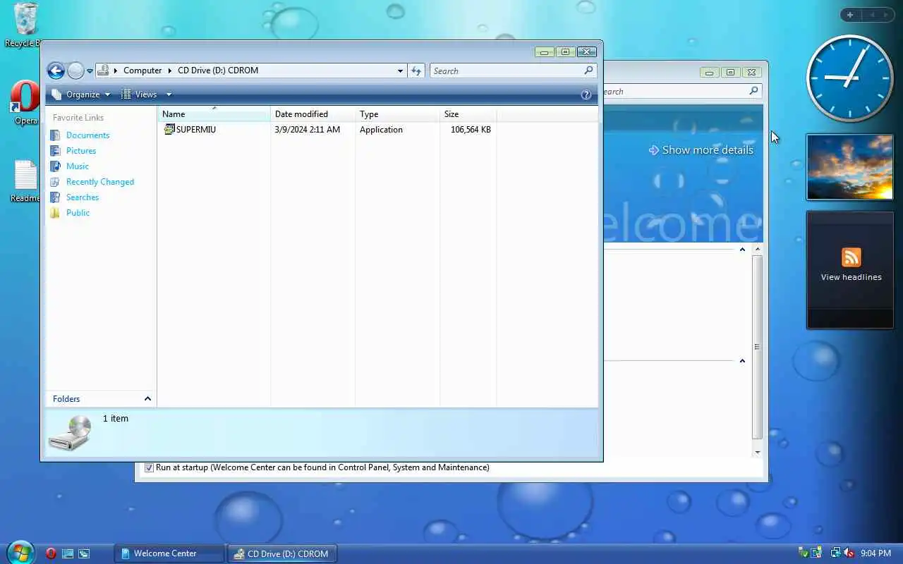
Task: Sort by Size column header
Action: 468,114
